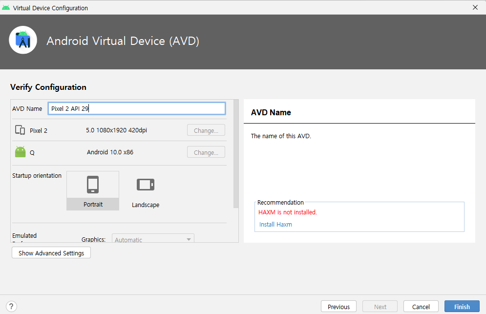This screenshot has height=314, width=486.
Task: Click the '5.0 1080x1920 420dpi' device specs text
Action: [x=117, y=130]
